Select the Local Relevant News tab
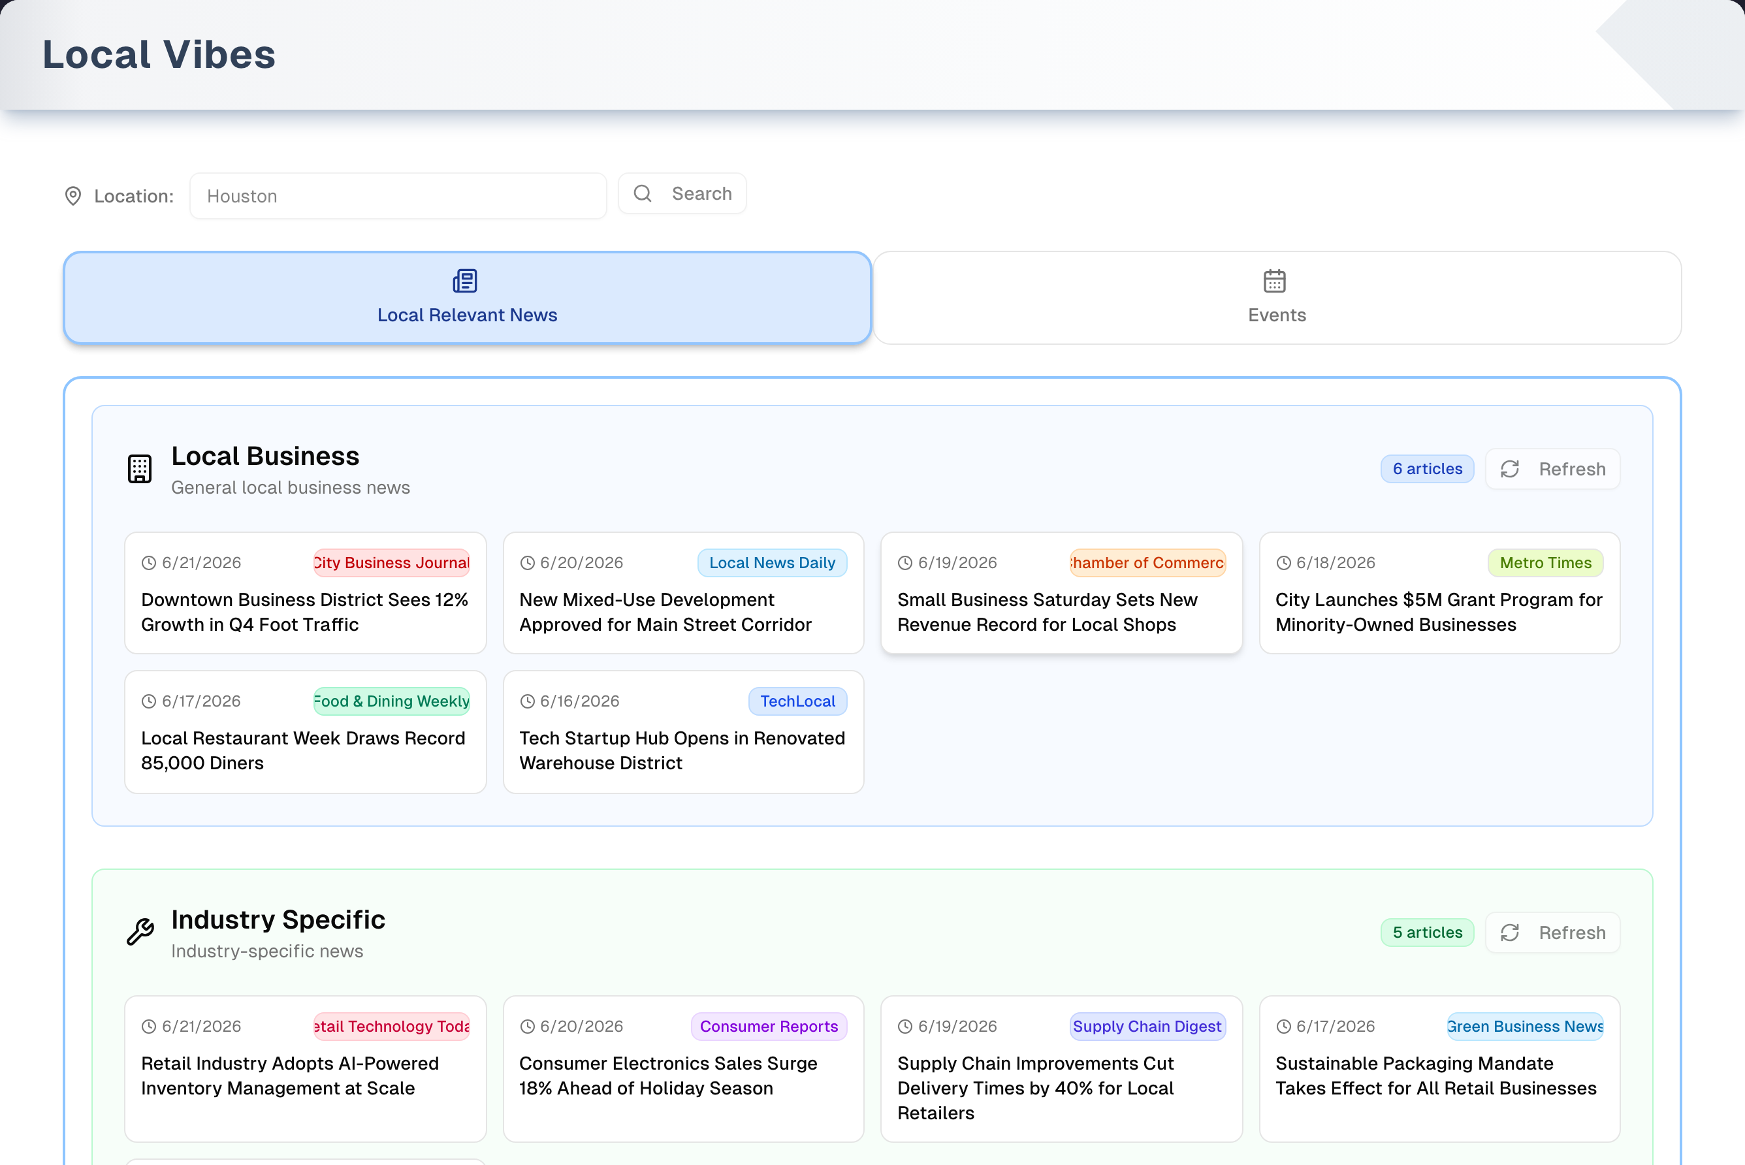 click(x=467, y=297)
